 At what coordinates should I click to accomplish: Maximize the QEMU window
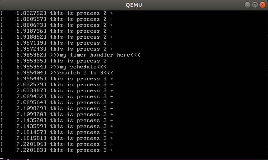pos(255,5)
